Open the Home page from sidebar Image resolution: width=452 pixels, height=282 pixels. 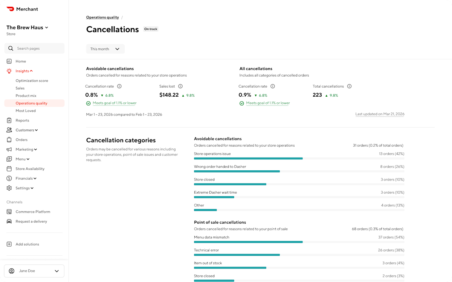coord(9,61)
